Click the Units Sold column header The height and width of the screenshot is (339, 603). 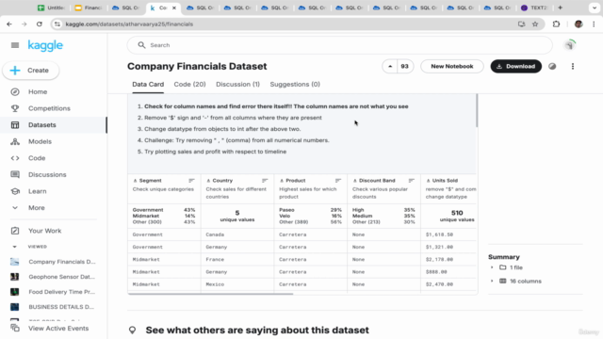[x=445, y=181]
